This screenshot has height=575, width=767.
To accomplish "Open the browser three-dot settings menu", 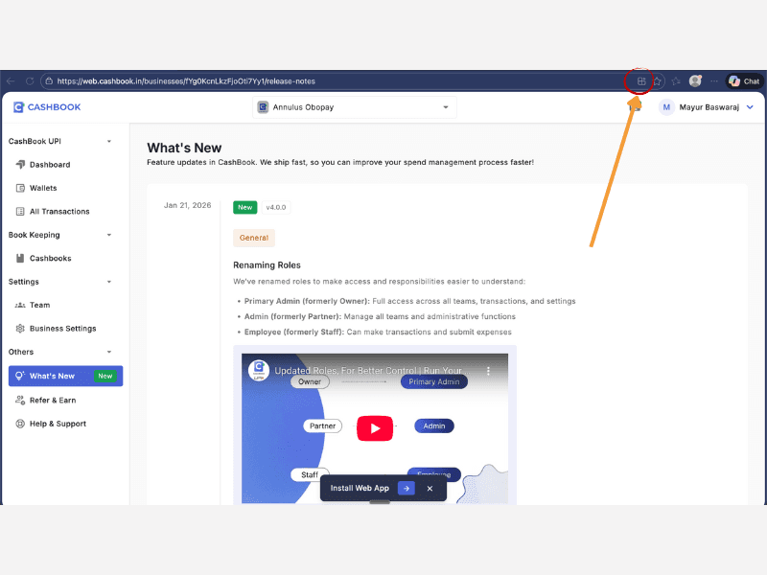I will [714, 81].
